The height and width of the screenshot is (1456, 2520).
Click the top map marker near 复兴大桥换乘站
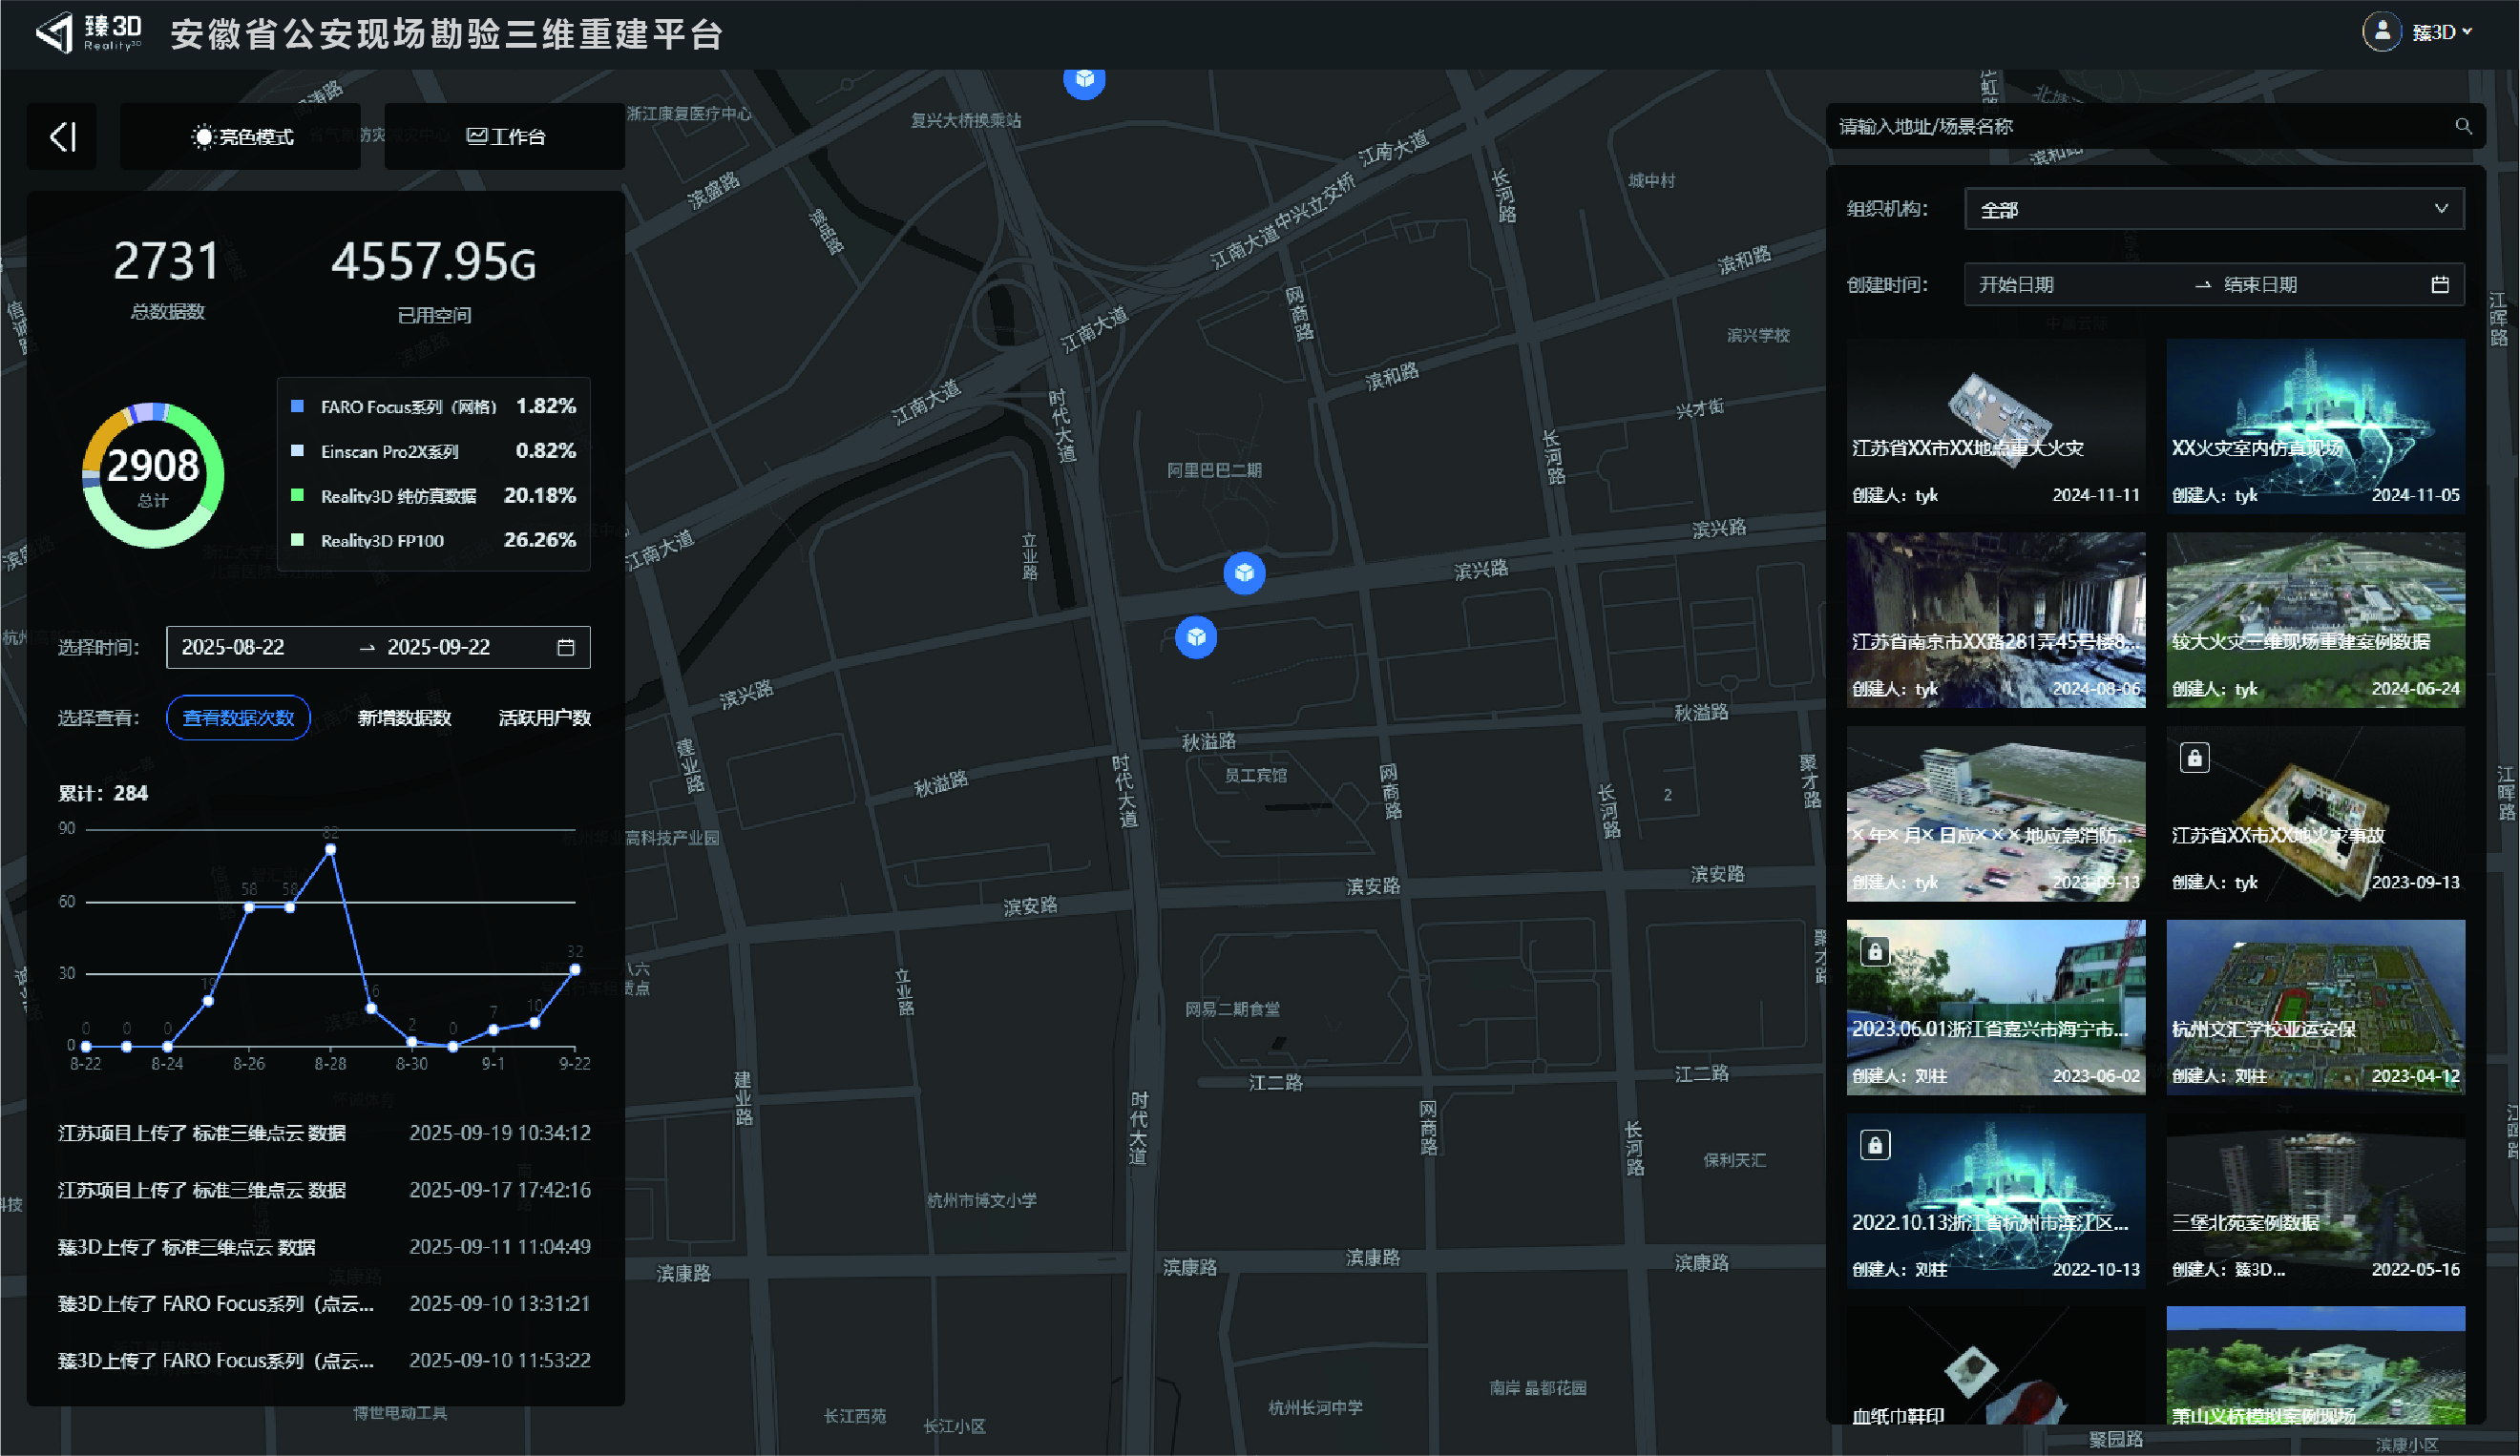[x=1084, y=80]
